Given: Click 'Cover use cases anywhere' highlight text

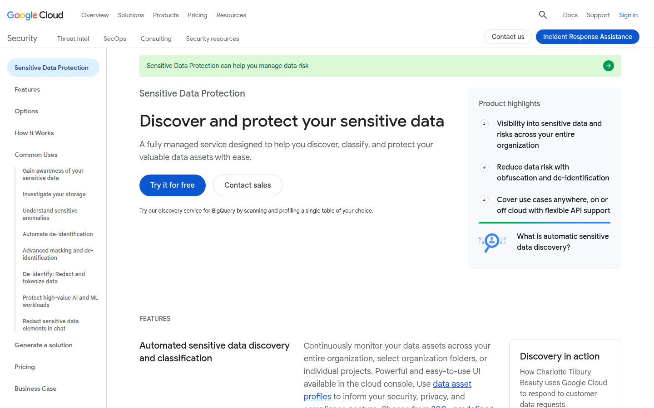Looking at the screenshot, I should point(553,205).
